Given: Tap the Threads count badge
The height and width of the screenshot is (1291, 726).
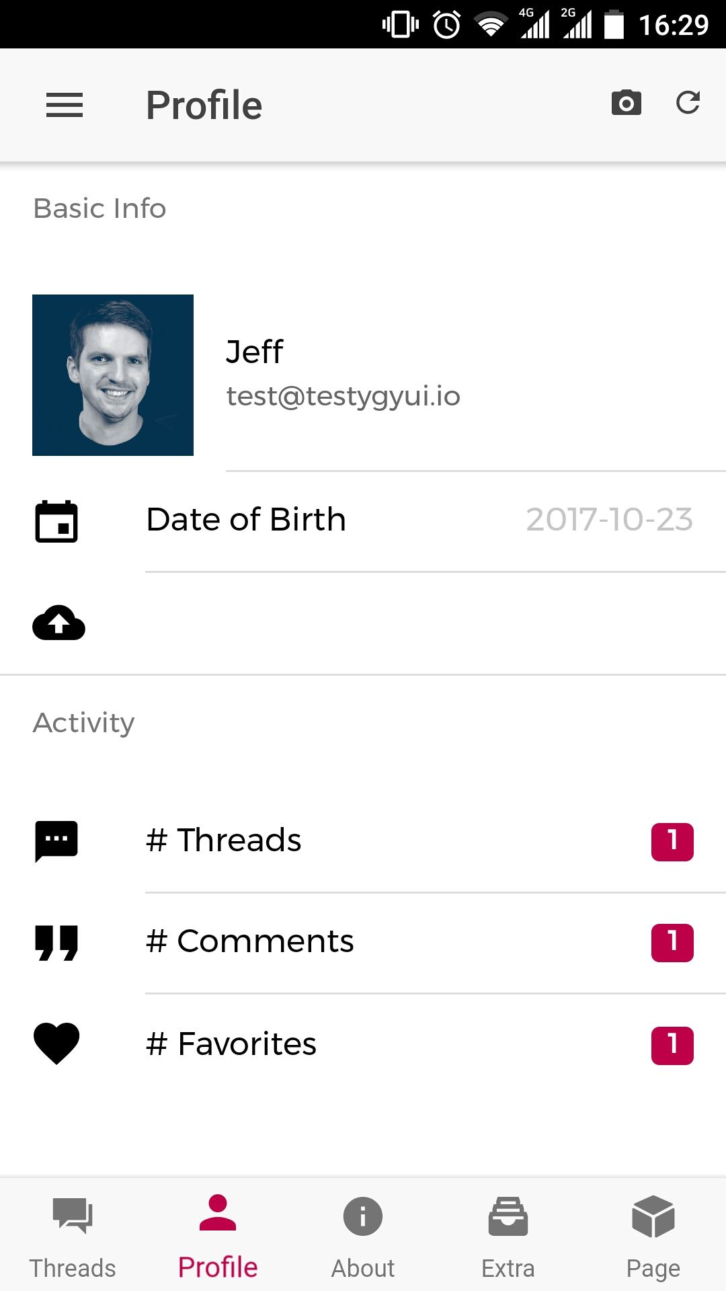Looking at the screenshot, I should pos(672,841).
